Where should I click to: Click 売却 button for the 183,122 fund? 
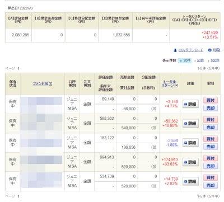pyautogui.click(x=211, y=147)
